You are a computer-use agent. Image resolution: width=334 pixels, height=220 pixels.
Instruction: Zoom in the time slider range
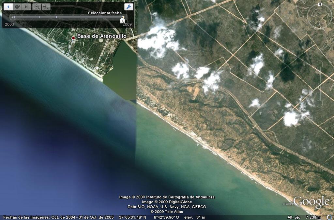coord(46,7)
